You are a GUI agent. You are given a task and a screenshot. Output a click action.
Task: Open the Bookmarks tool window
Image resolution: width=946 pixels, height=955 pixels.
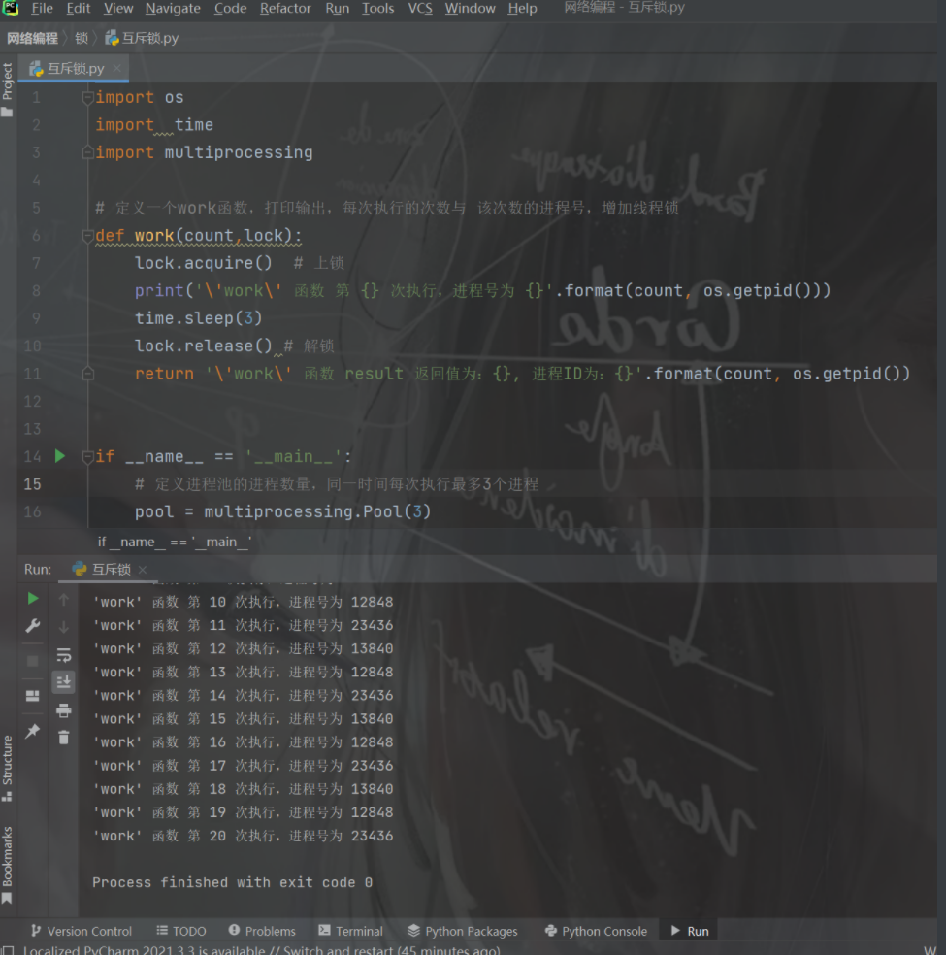[x=8, y=865]
